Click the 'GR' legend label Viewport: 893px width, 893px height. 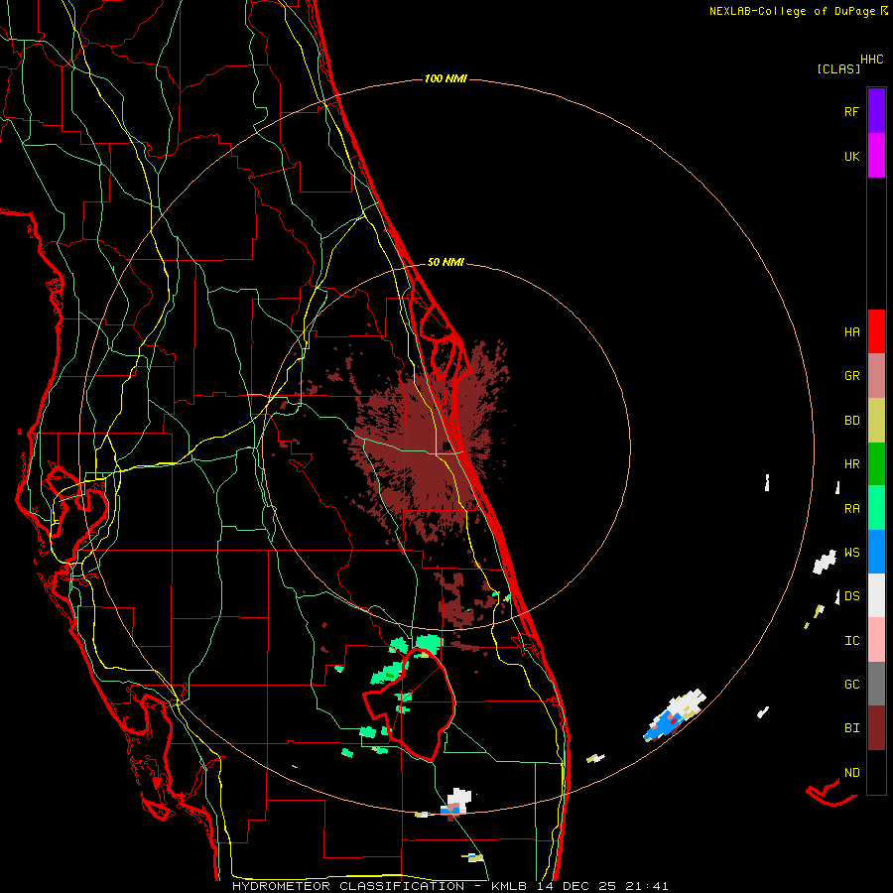click(x=851, y=376)
